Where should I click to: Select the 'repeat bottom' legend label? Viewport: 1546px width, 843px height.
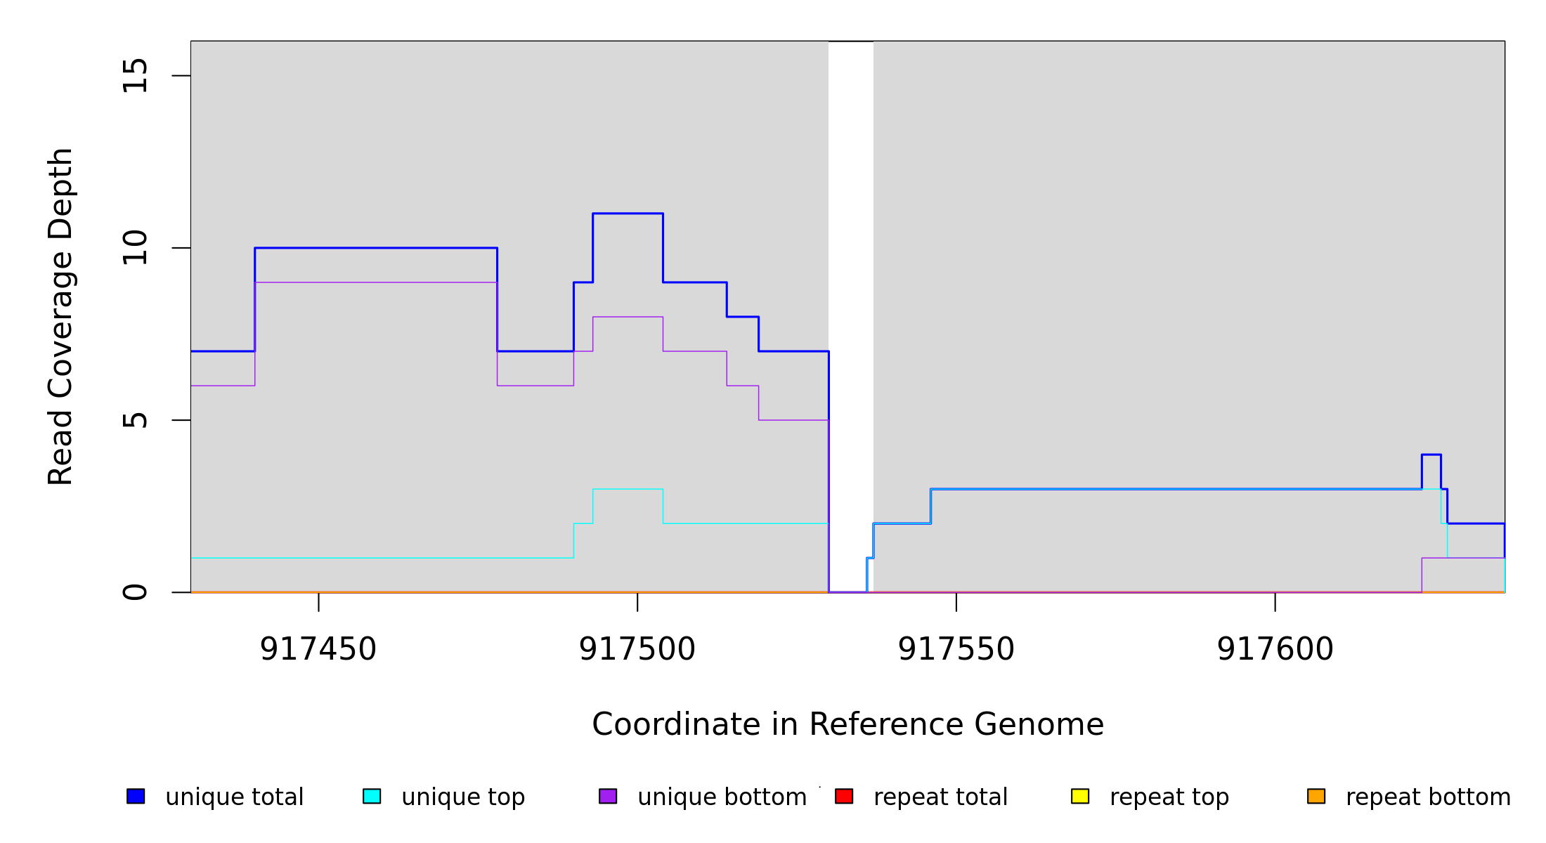[1428, 797]
